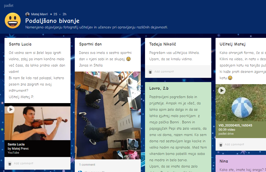266x172 pixels.
Task: Open the Nina post title
Action: (224, 161)
